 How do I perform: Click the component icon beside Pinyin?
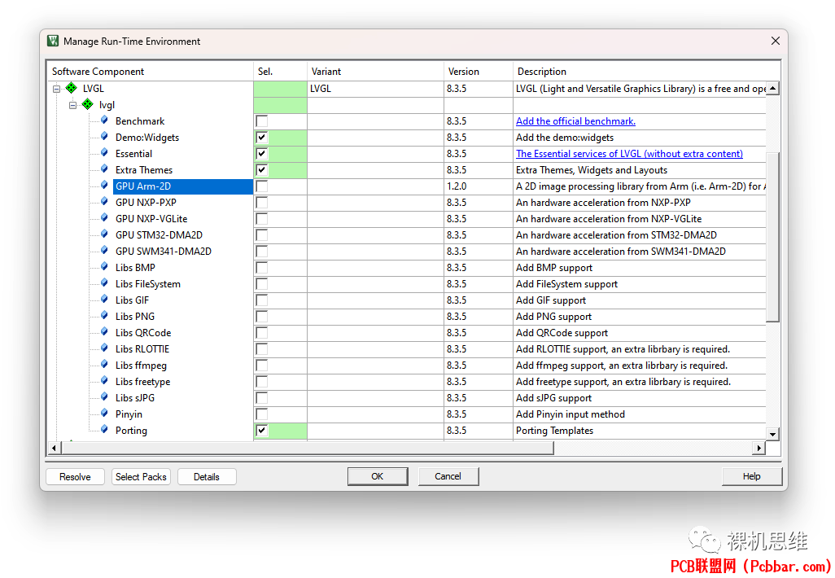(104, 414)
